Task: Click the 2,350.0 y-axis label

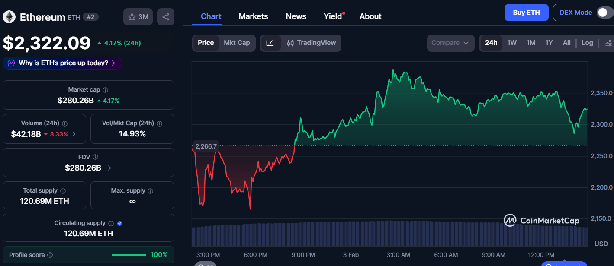Action: [601, 93]
